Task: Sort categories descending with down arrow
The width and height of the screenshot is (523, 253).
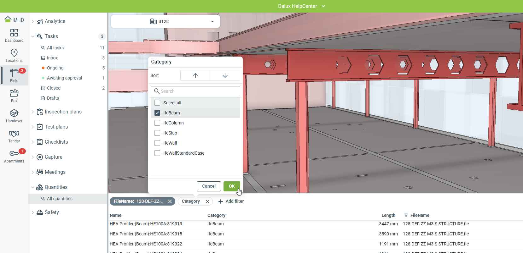Action: (225, 75)
